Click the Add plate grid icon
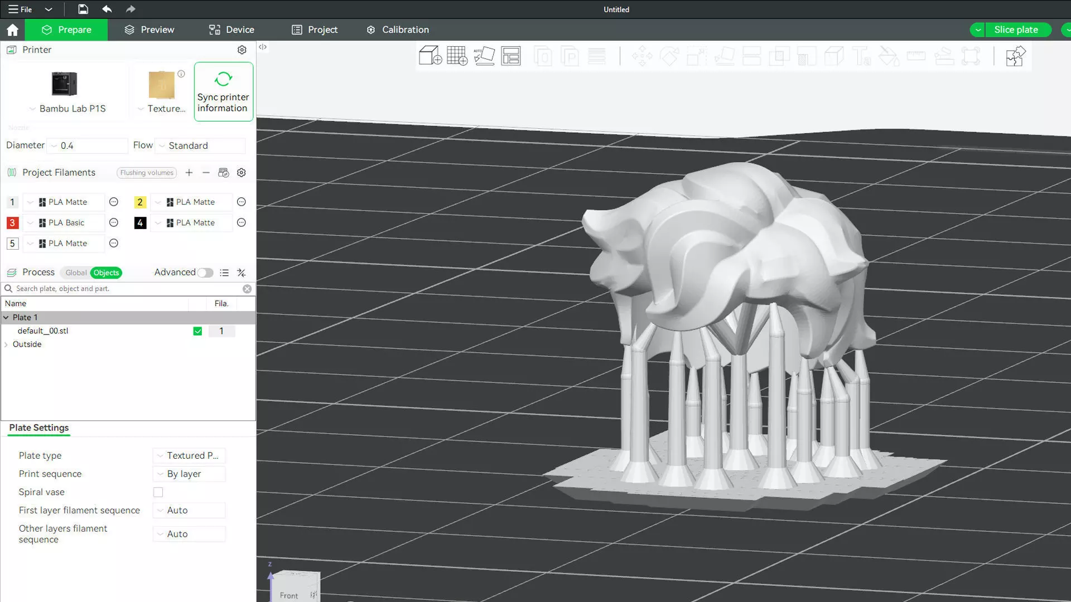The image size is (1071, 602). point(457,56)
